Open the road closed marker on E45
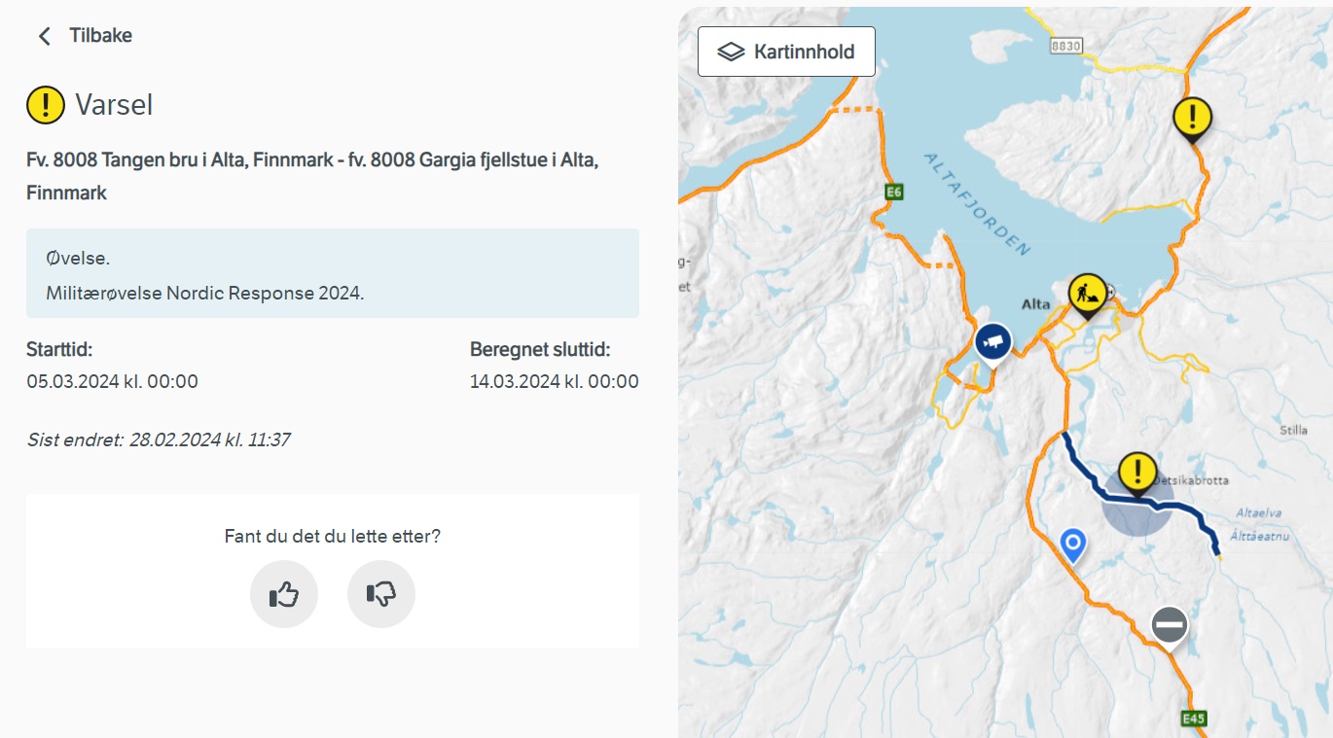 click(x=1169, y=625)
